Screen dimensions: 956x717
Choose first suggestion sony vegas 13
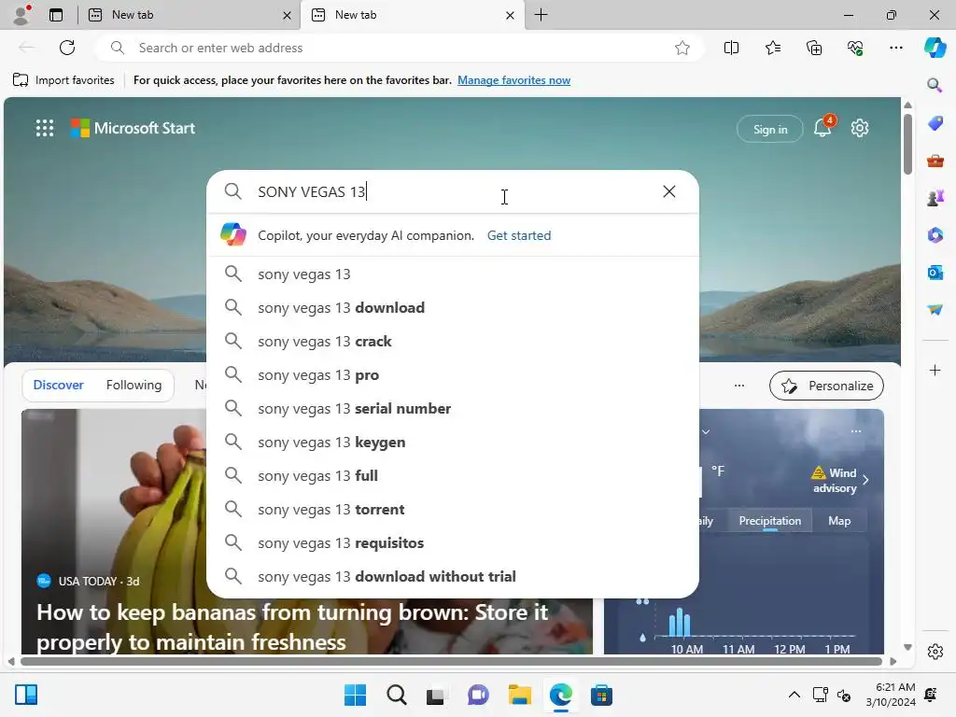click(x=453, y=274)
